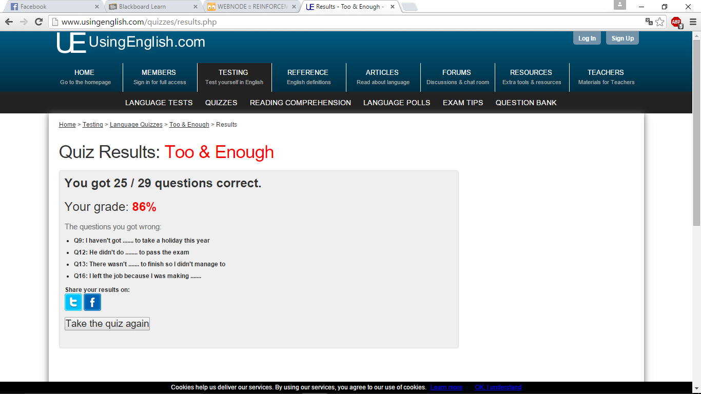This screenshot has height=394, width=701.
Task: Share results via the Facebook icon
Action: (x=92, y=302)
